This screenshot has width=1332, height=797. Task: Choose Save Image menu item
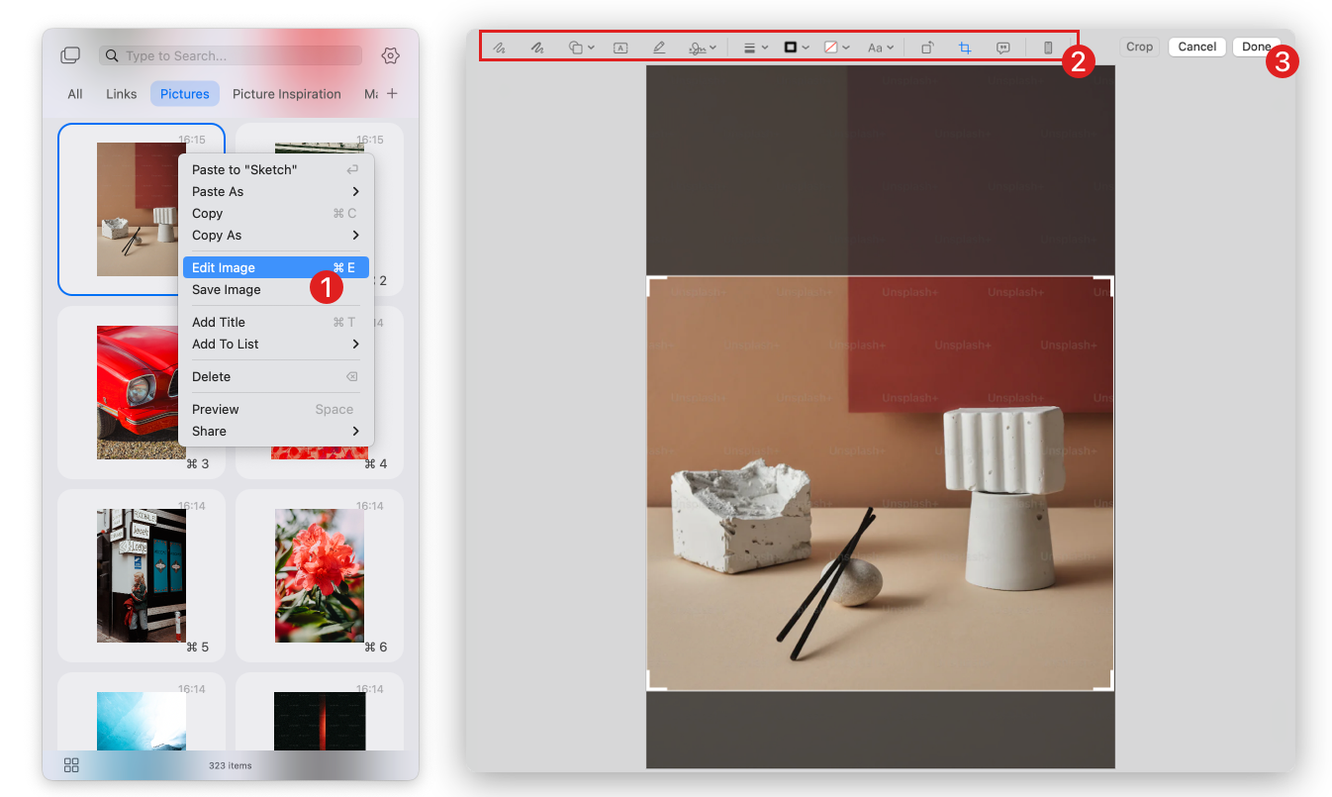[x=276, y=289]
